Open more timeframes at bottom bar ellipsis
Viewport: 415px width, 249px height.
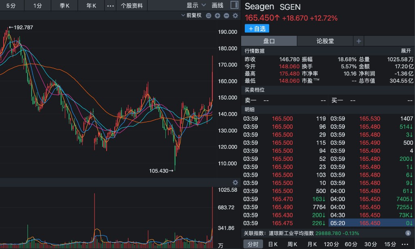[x=406, y=244]
